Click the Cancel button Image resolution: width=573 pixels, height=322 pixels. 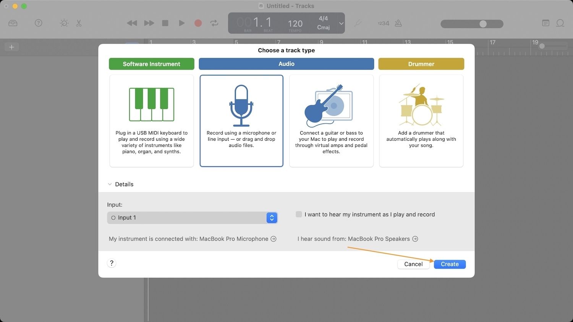(413, 264)
